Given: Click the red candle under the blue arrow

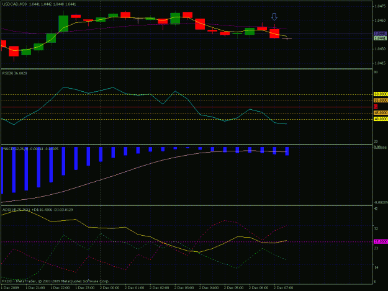Looking at the screenshot, I should point(274,34).
